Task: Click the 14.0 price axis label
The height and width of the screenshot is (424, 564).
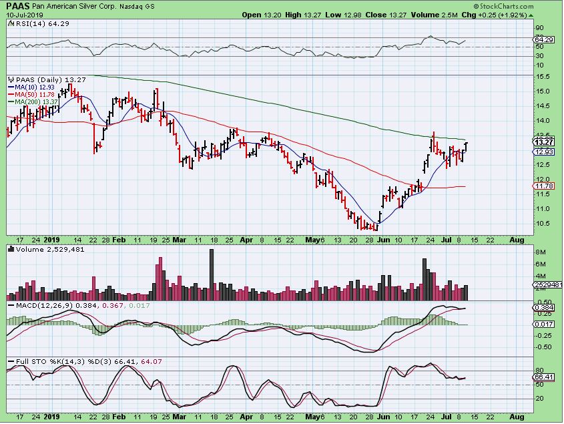Action: 543,121
